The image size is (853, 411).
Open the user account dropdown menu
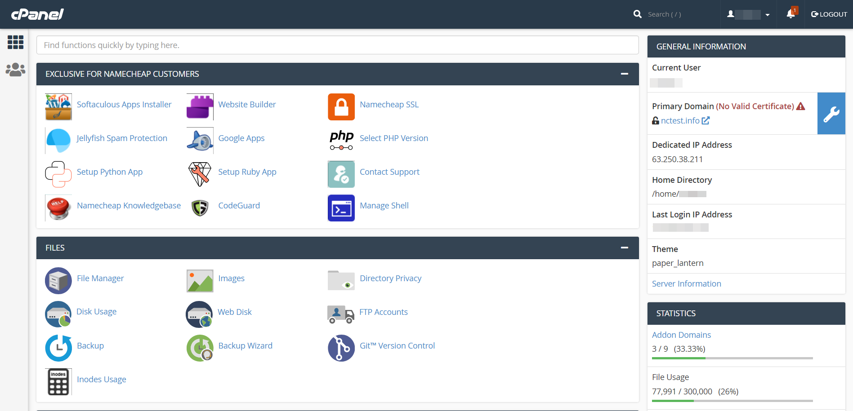748,14
